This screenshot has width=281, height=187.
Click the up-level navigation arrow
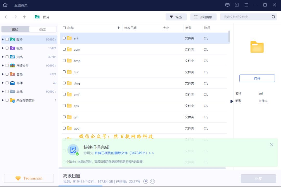[24, 17]
